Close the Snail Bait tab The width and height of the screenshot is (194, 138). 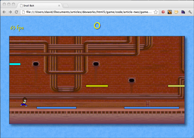click(x=59, y=6)
